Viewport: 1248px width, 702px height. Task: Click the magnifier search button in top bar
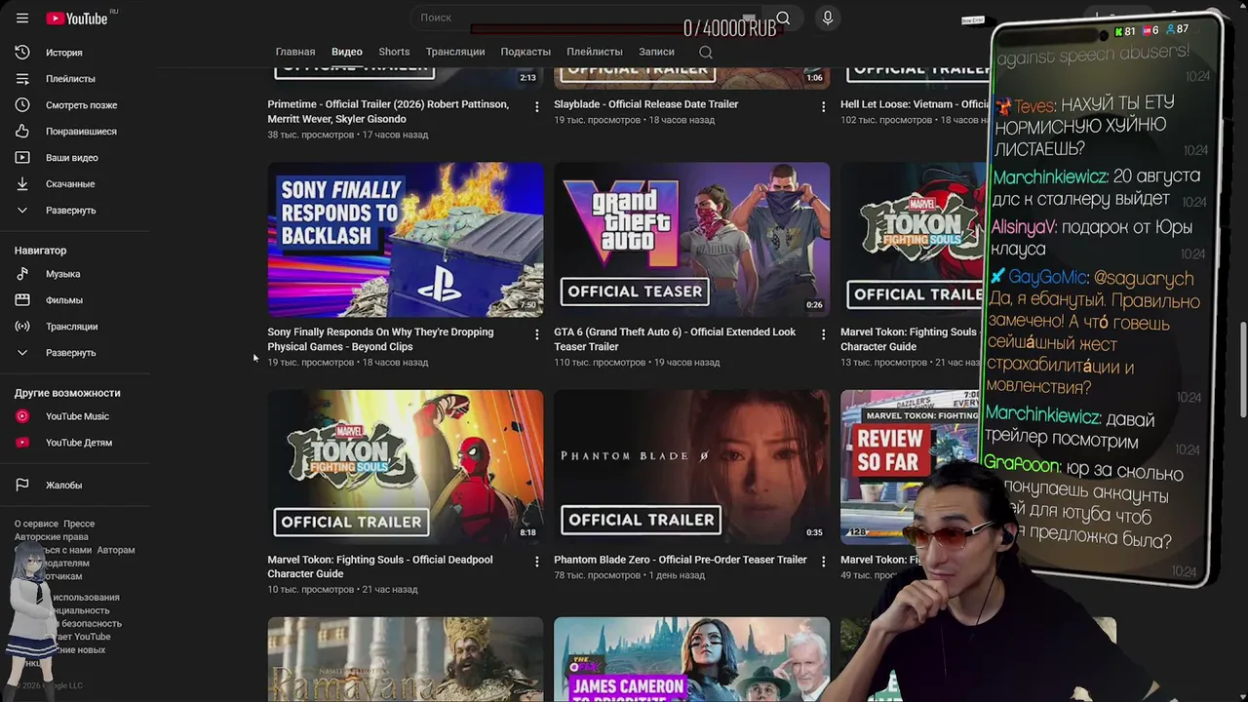pyautogui.click(x=783, y=18)
